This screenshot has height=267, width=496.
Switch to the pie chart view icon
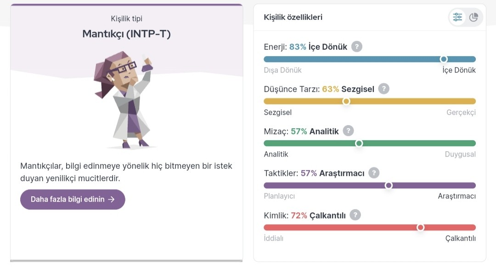pos(473,17)
